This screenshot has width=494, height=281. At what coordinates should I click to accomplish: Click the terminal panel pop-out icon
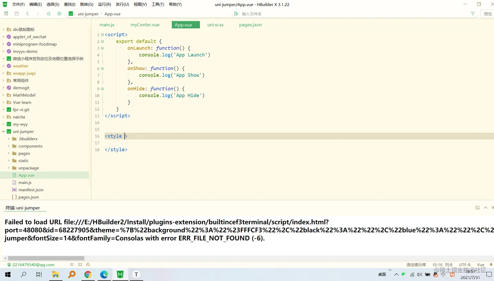pyautogui.click(x=477, y=207)
